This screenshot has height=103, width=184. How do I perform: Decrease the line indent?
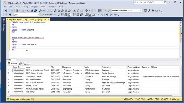(107, 15)
